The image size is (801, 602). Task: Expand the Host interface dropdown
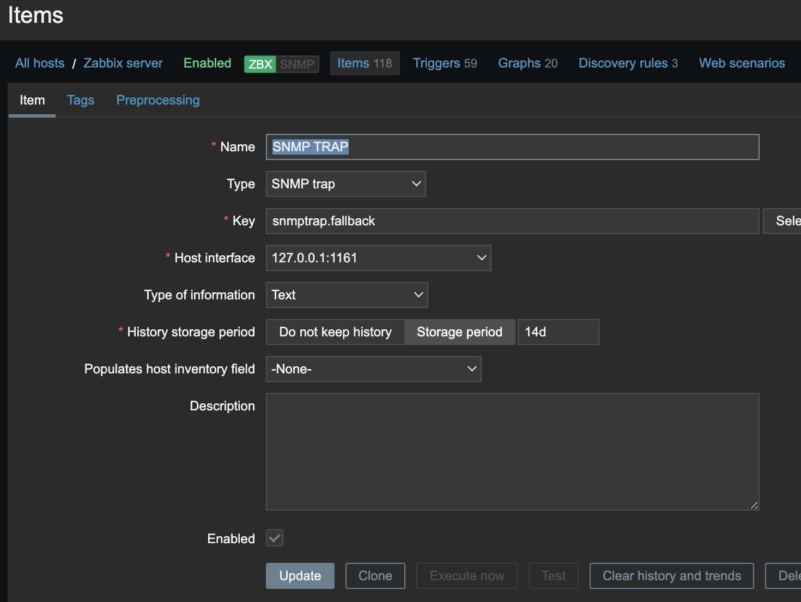378,258
